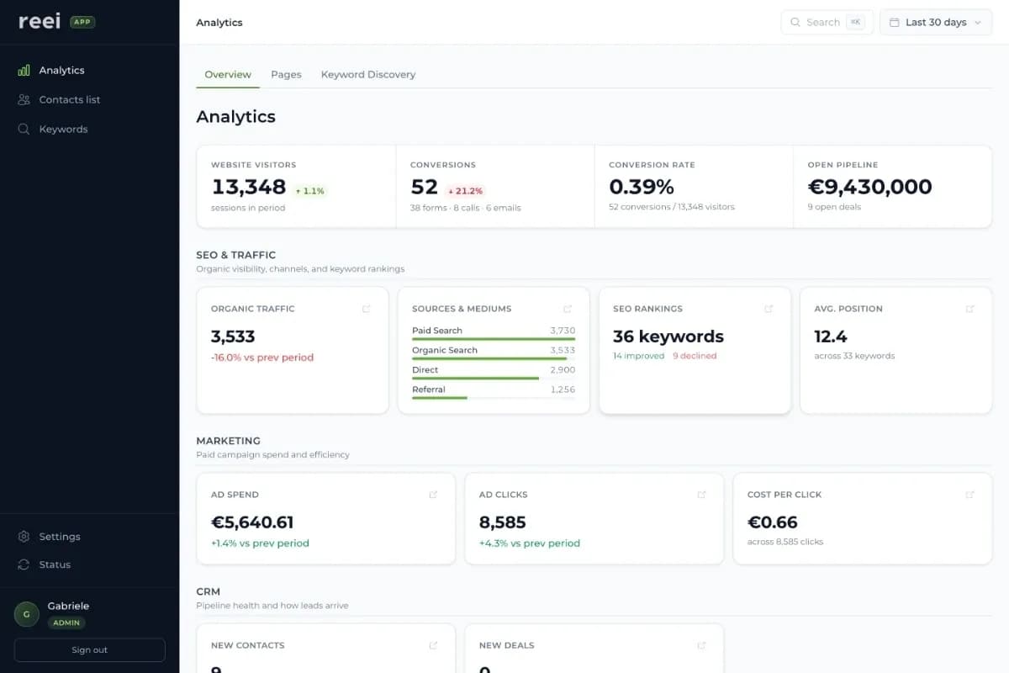Click the '9 declined' text

(x=695, y=356)
